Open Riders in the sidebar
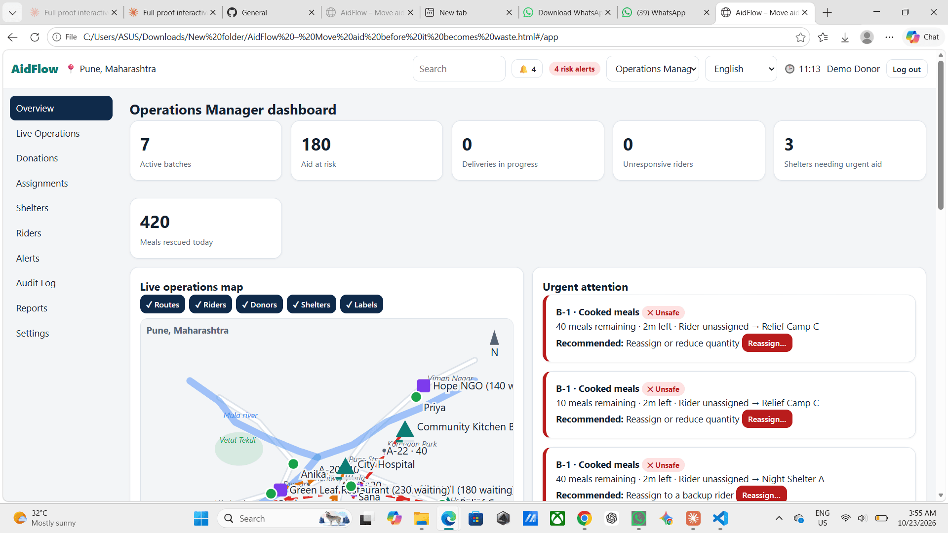The image size is (948, 533). [x=61, y=233]
